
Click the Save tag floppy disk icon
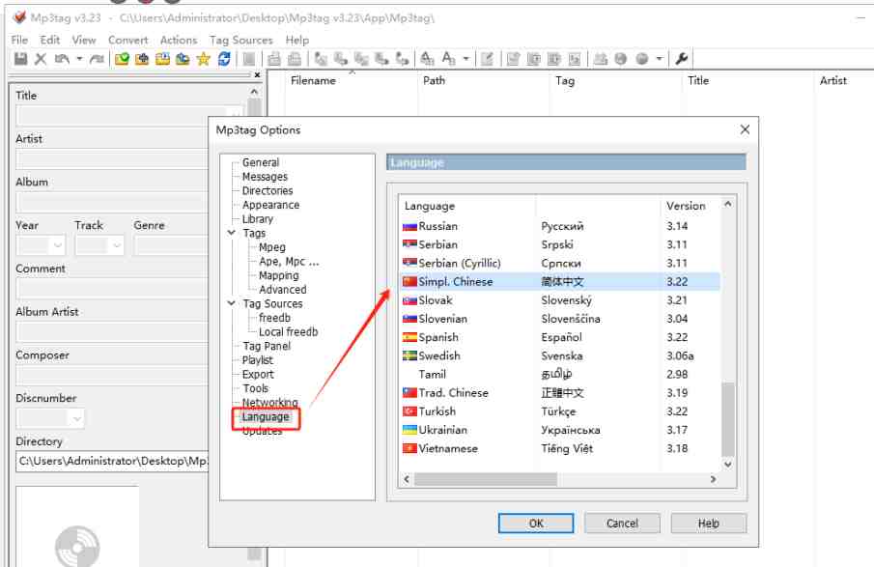[20, 59]
